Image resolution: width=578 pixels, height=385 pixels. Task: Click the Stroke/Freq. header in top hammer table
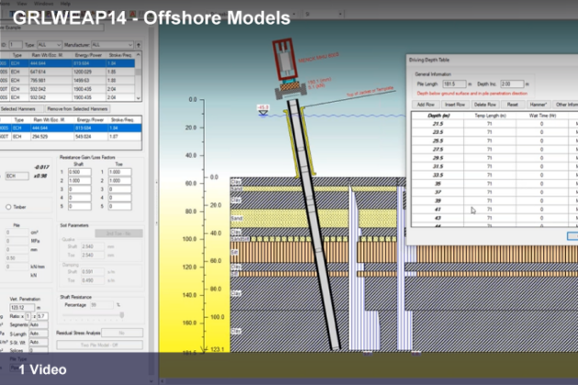pyautogui.click(x=120, y=55)
